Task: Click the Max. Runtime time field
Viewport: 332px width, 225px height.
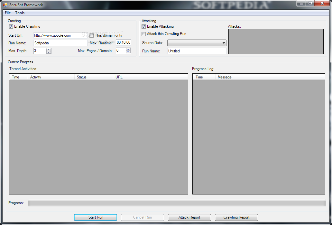Action: (124, 42)
